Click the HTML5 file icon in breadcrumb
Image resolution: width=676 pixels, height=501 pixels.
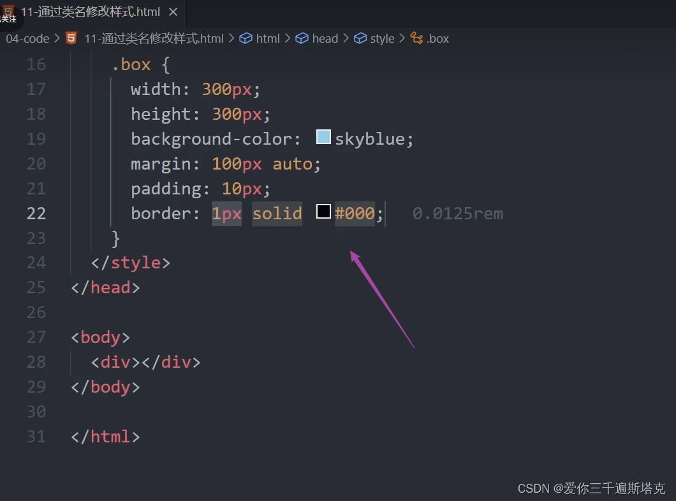[71, 38]
